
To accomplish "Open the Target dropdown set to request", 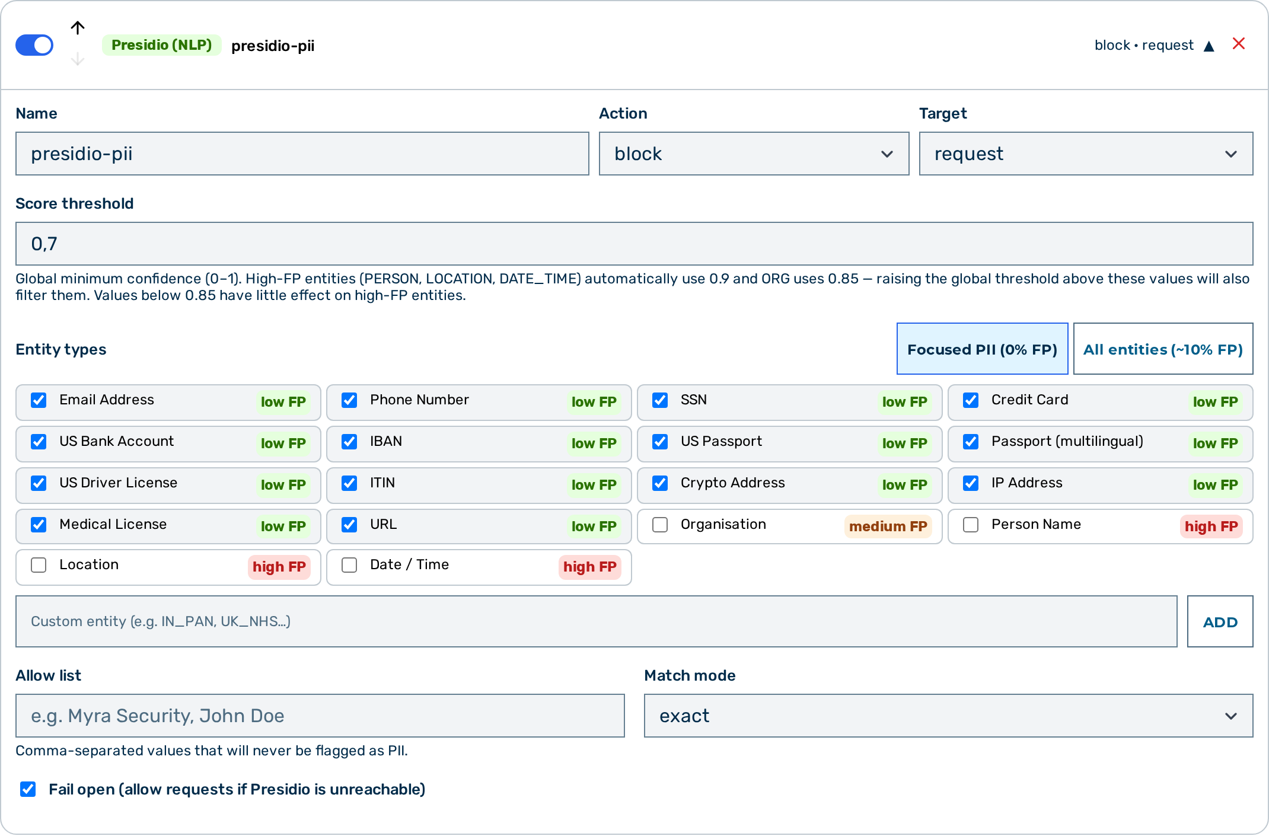I will [x=1086, y=154].
